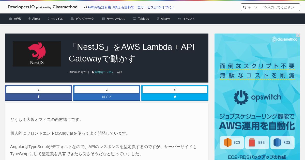
Task: Click the article date 2019年11月20日
Action: tap(79, 72)
